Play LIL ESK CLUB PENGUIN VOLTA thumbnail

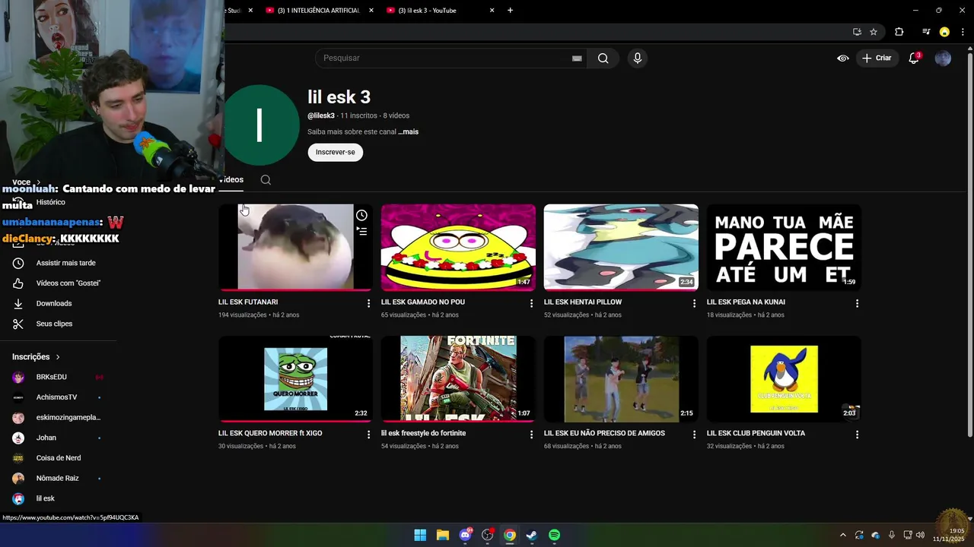[784, 378]
